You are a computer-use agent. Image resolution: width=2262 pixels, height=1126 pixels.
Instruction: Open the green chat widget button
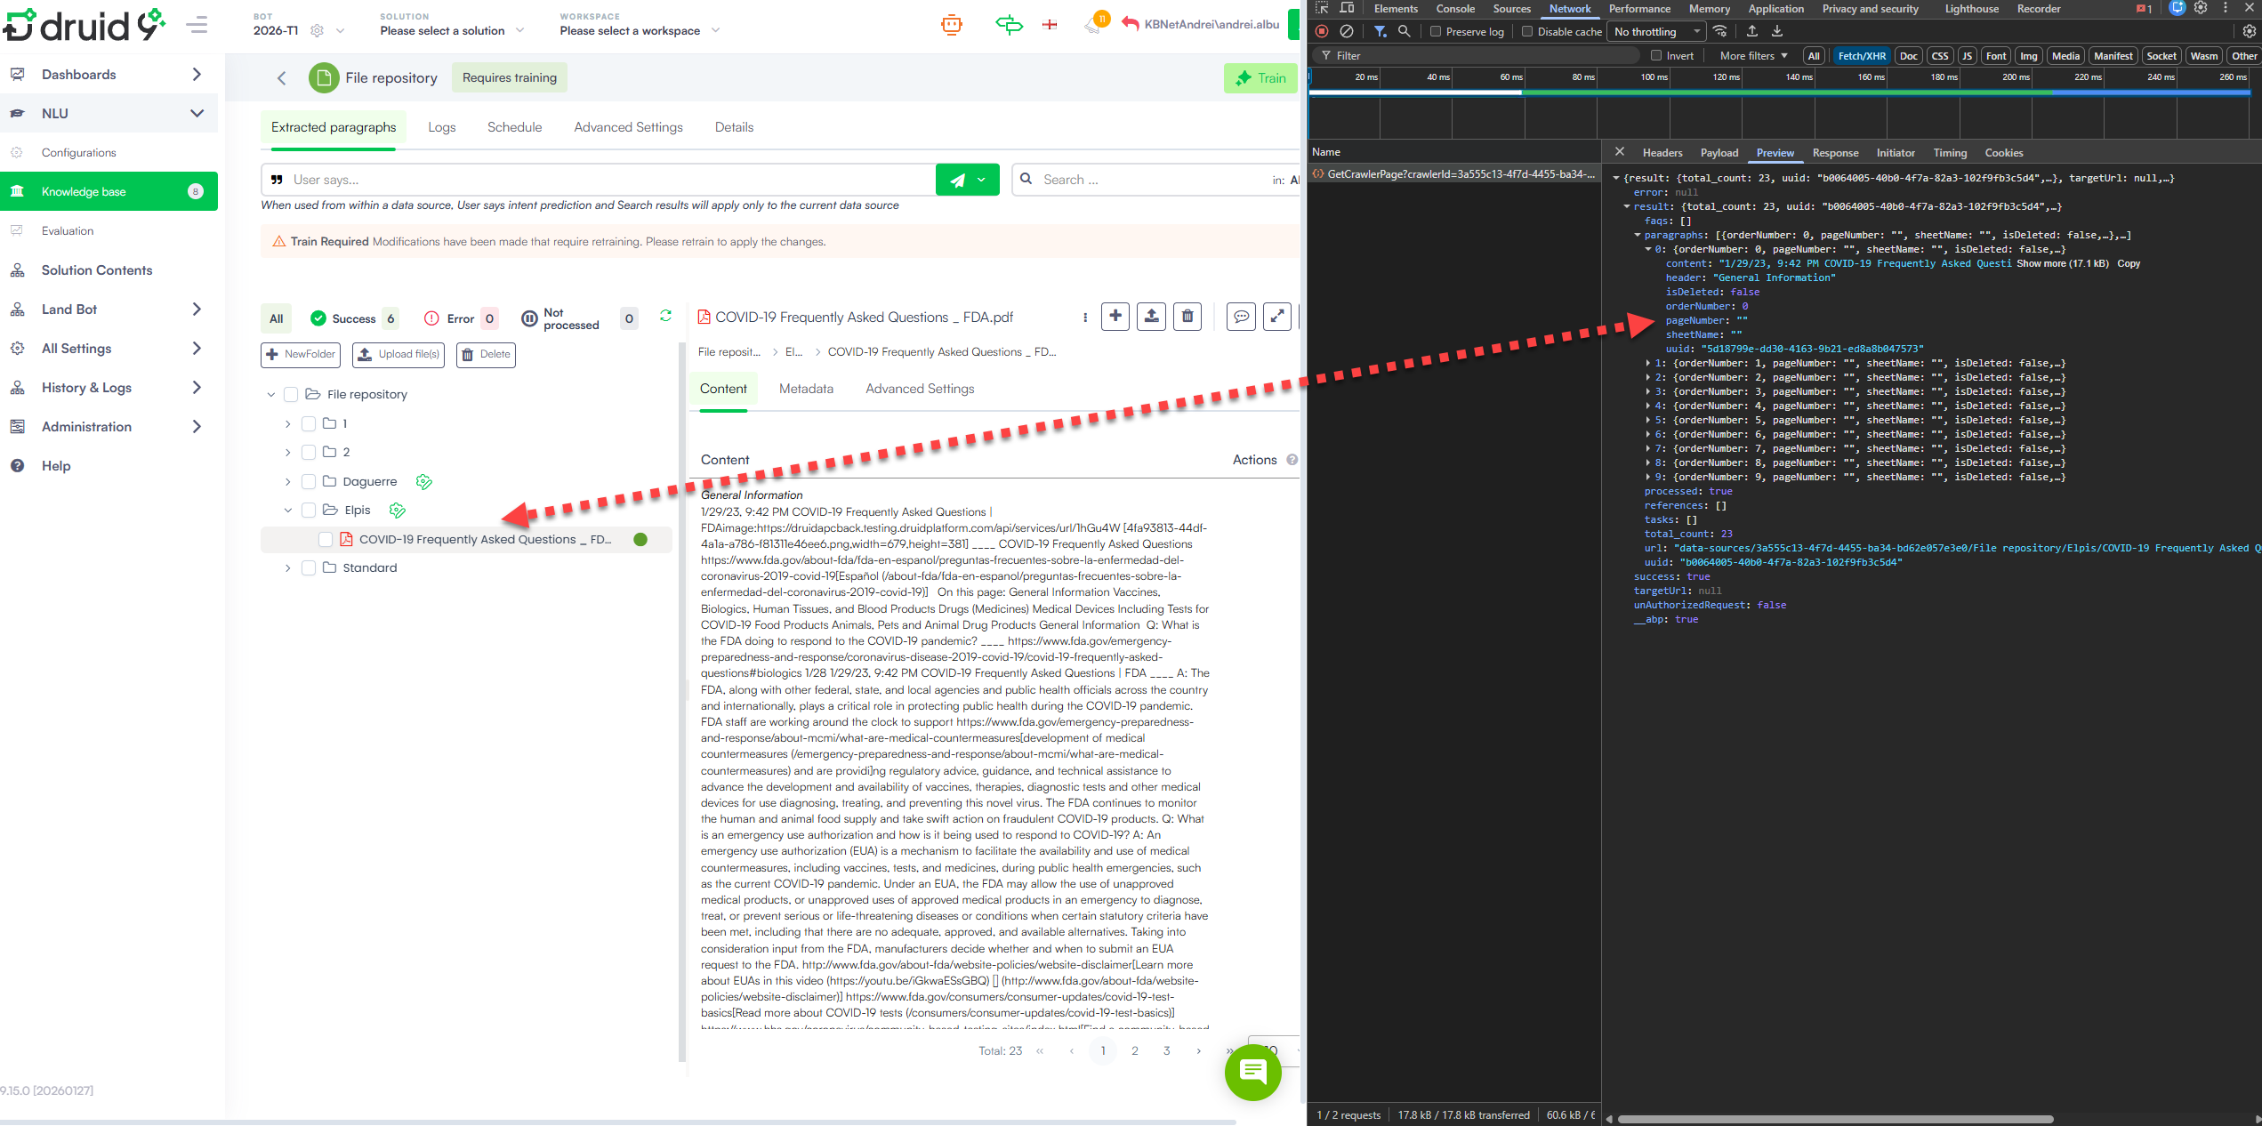[1252, 1071]
